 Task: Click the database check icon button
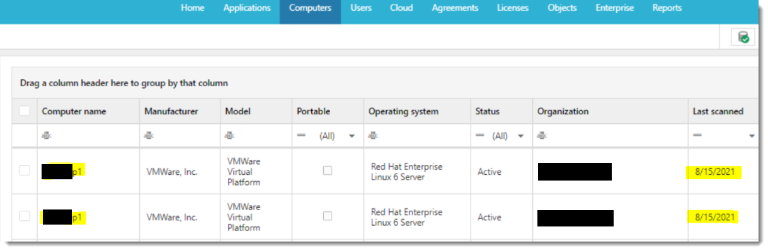coord(743,37)
